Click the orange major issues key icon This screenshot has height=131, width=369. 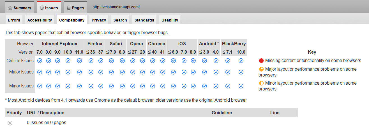pos(261,69)
